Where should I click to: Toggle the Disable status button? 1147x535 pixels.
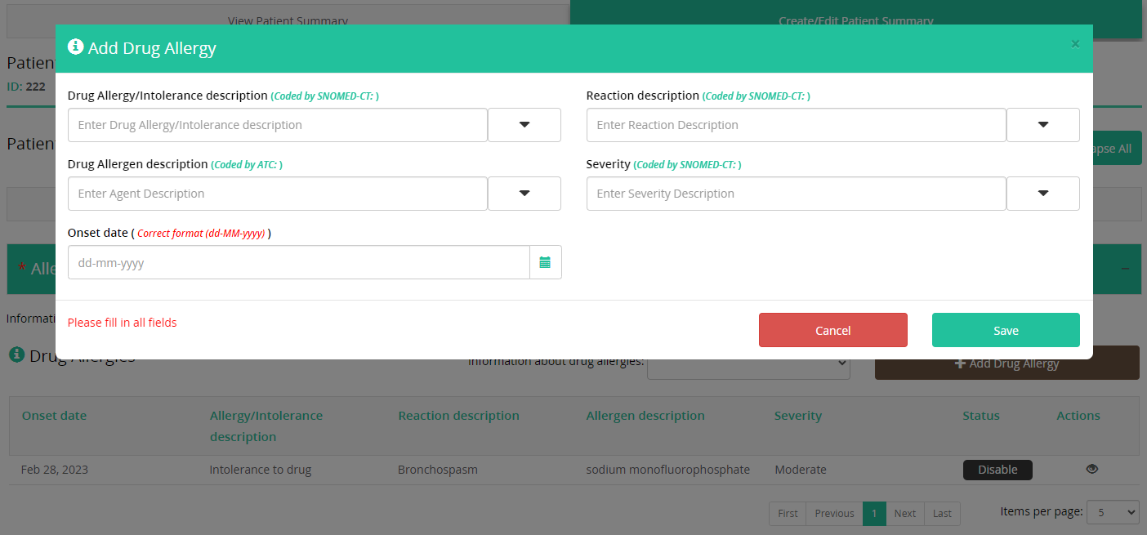coord(997,470)
